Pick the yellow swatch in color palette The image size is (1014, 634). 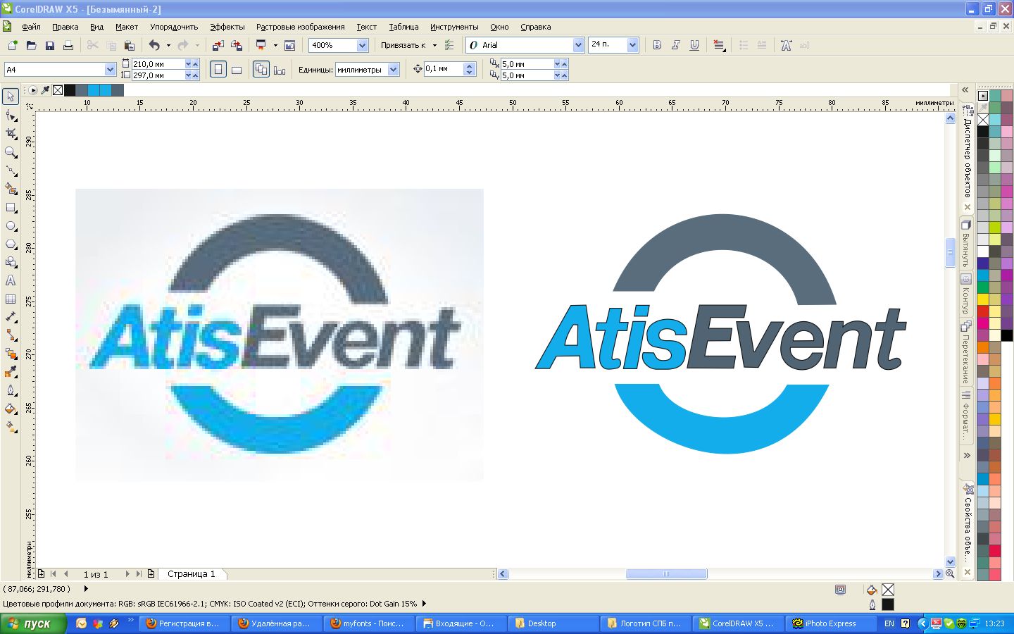tap(983, 300)
